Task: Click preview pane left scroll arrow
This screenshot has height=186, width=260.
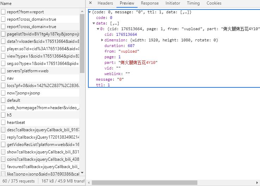Action: coord(89,183)
